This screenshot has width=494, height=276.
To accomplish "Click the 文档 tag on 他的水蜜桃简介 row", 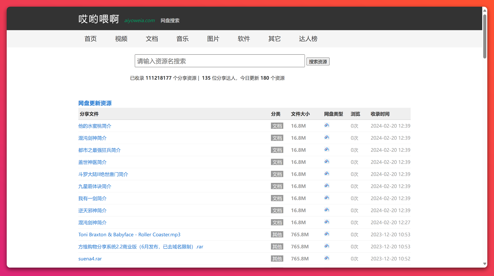I will tap(277, 126).
